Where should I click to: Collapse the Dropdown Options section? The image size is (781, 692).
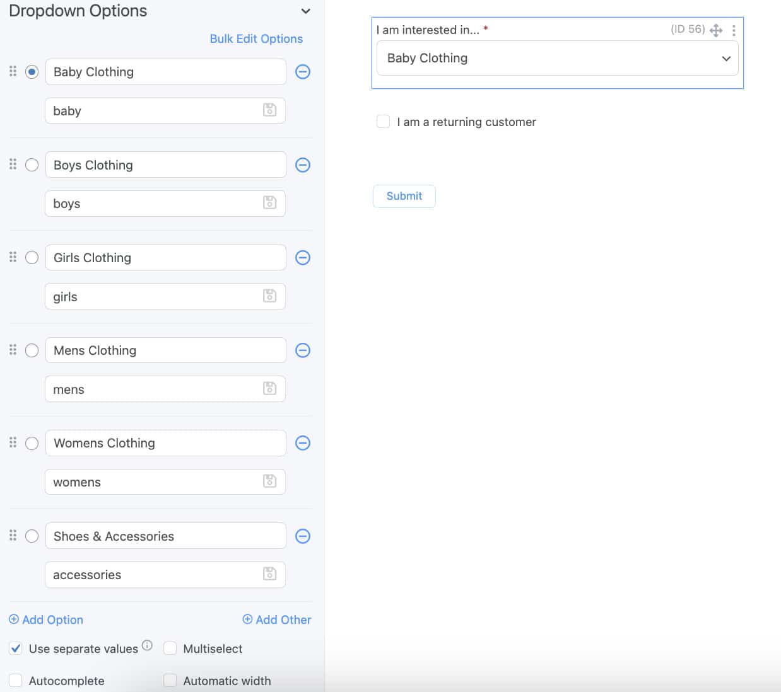coord(305,11)
